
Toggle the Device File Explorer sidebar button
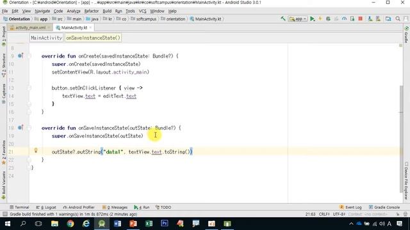click(406, 181)
